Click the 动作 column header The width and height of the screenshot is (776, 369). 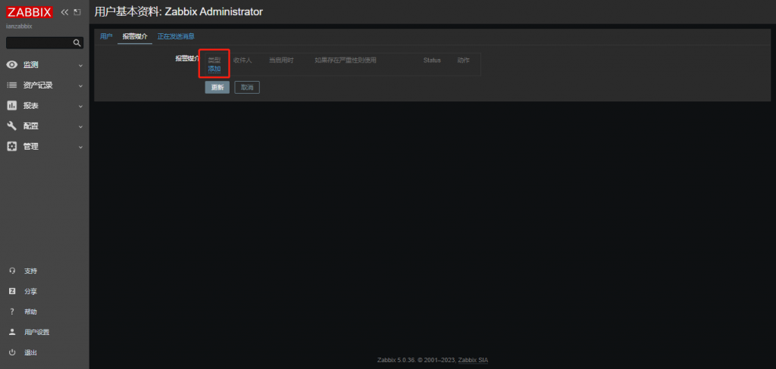click(463, 60)
